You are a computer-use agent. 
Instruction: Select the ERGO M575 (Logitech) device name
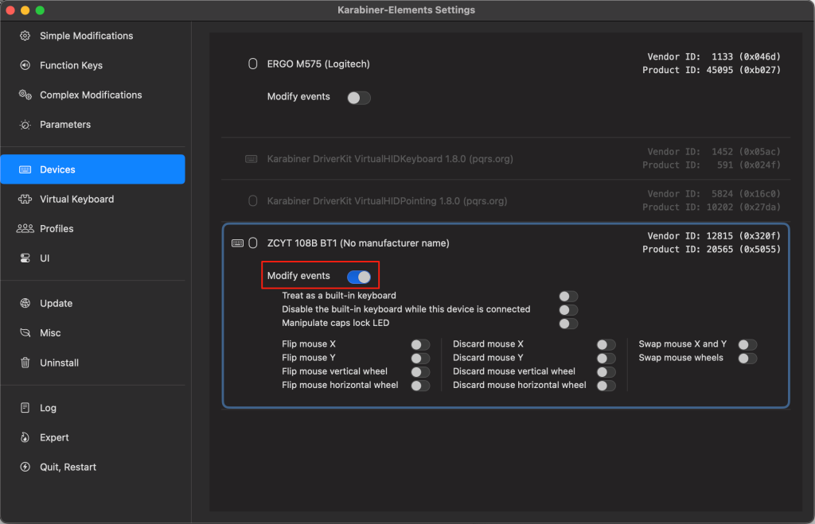(x=318, y=64)
